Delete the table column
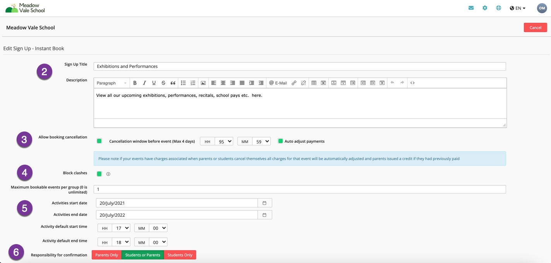Image resolution: width=551 pixels, height=263 pixels. point(382,83)
